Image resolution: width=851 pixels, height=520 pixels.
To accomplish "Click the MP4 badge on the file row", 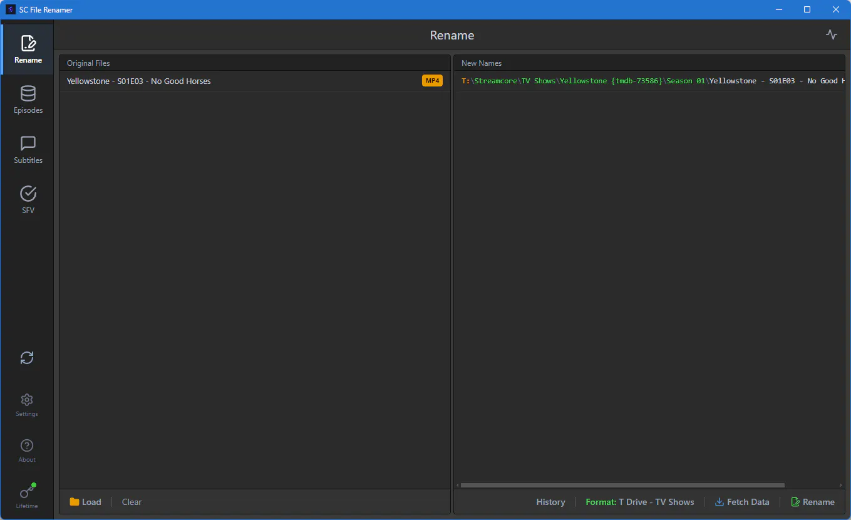I will click(x=432, y=81).
